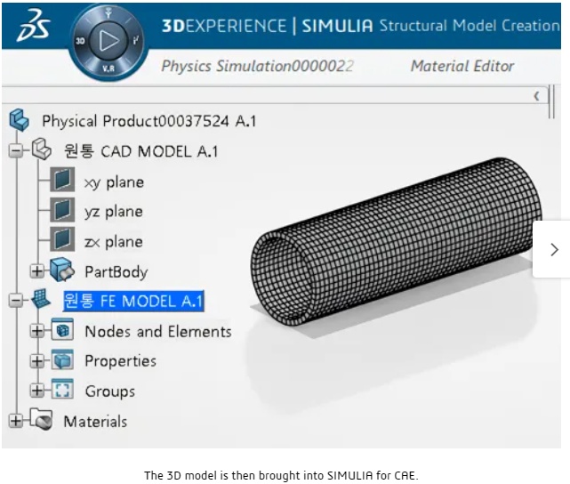
Task: Select the Properties label in the tree
Action: [120, 361]
